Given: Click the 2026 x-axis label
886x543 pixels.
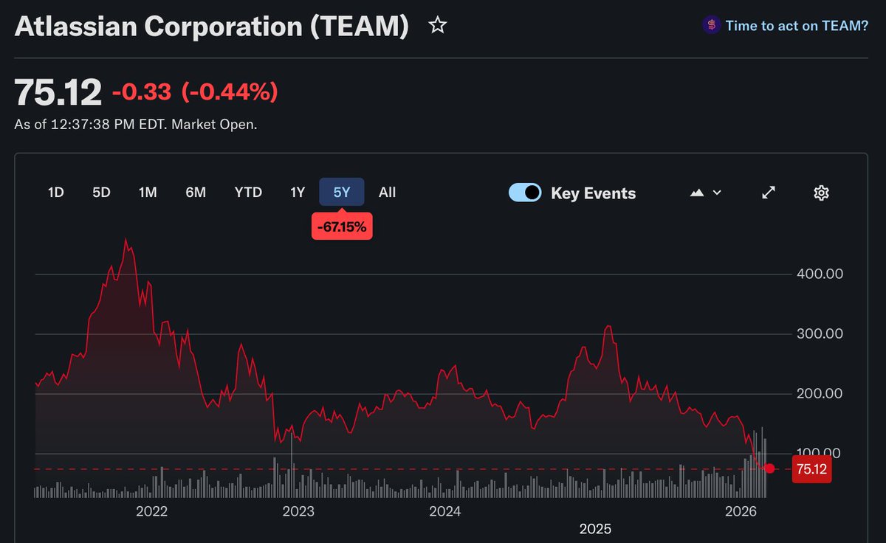Looking at the screenshot, I should tap(741, 511).
